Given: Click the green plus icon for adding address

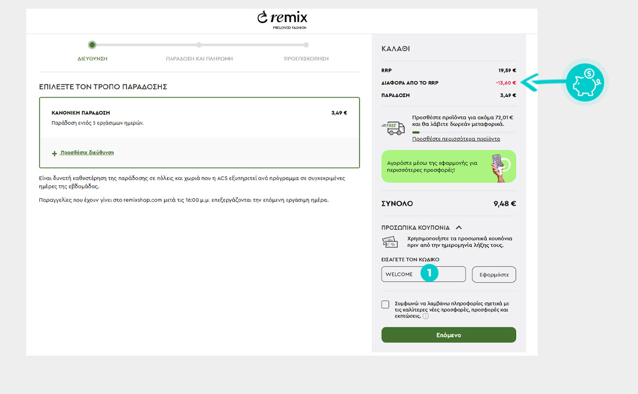Looking at the screenshot, I should click(55, 154).
